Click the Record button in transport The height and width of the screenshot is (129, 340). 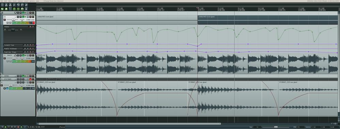coord(18,127)
